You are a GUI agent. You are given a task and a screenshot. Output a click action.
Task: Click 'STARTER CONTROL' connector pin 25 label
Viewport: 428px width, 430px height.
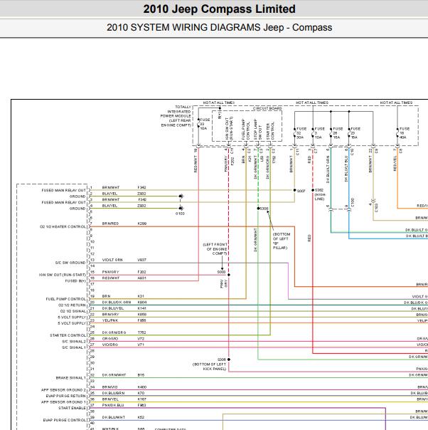coord(68,335)
